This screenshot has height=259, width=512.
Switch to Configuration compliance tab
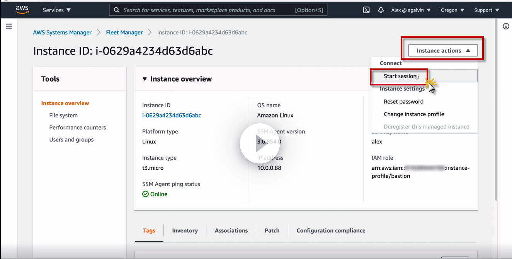pyautogui.click(x=331, y=230)
